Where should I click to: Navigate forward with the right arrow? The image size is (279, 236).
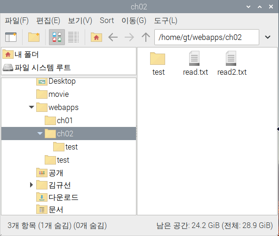coord(129,37)
